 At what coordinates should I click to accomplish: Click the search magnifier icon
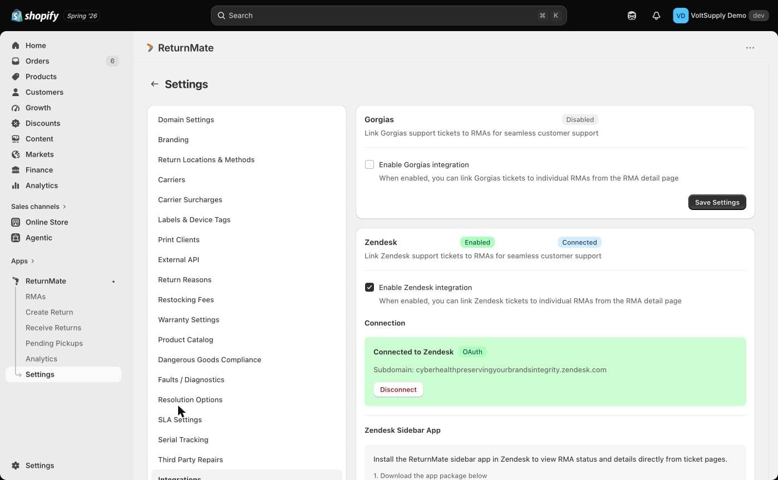[221, 16]
